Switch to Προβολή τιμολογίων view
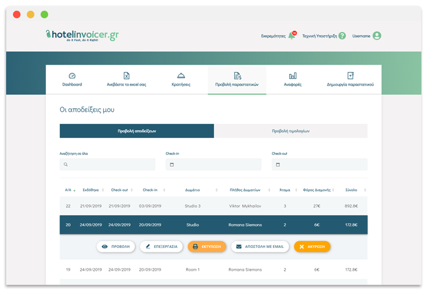This screenshot has height=292, width=426. coord(291,131)
